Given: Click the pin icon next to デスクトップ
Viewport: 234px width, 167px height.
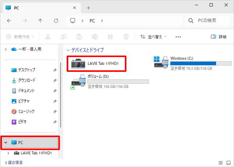Looking at the screenshot, I should 55,70.
